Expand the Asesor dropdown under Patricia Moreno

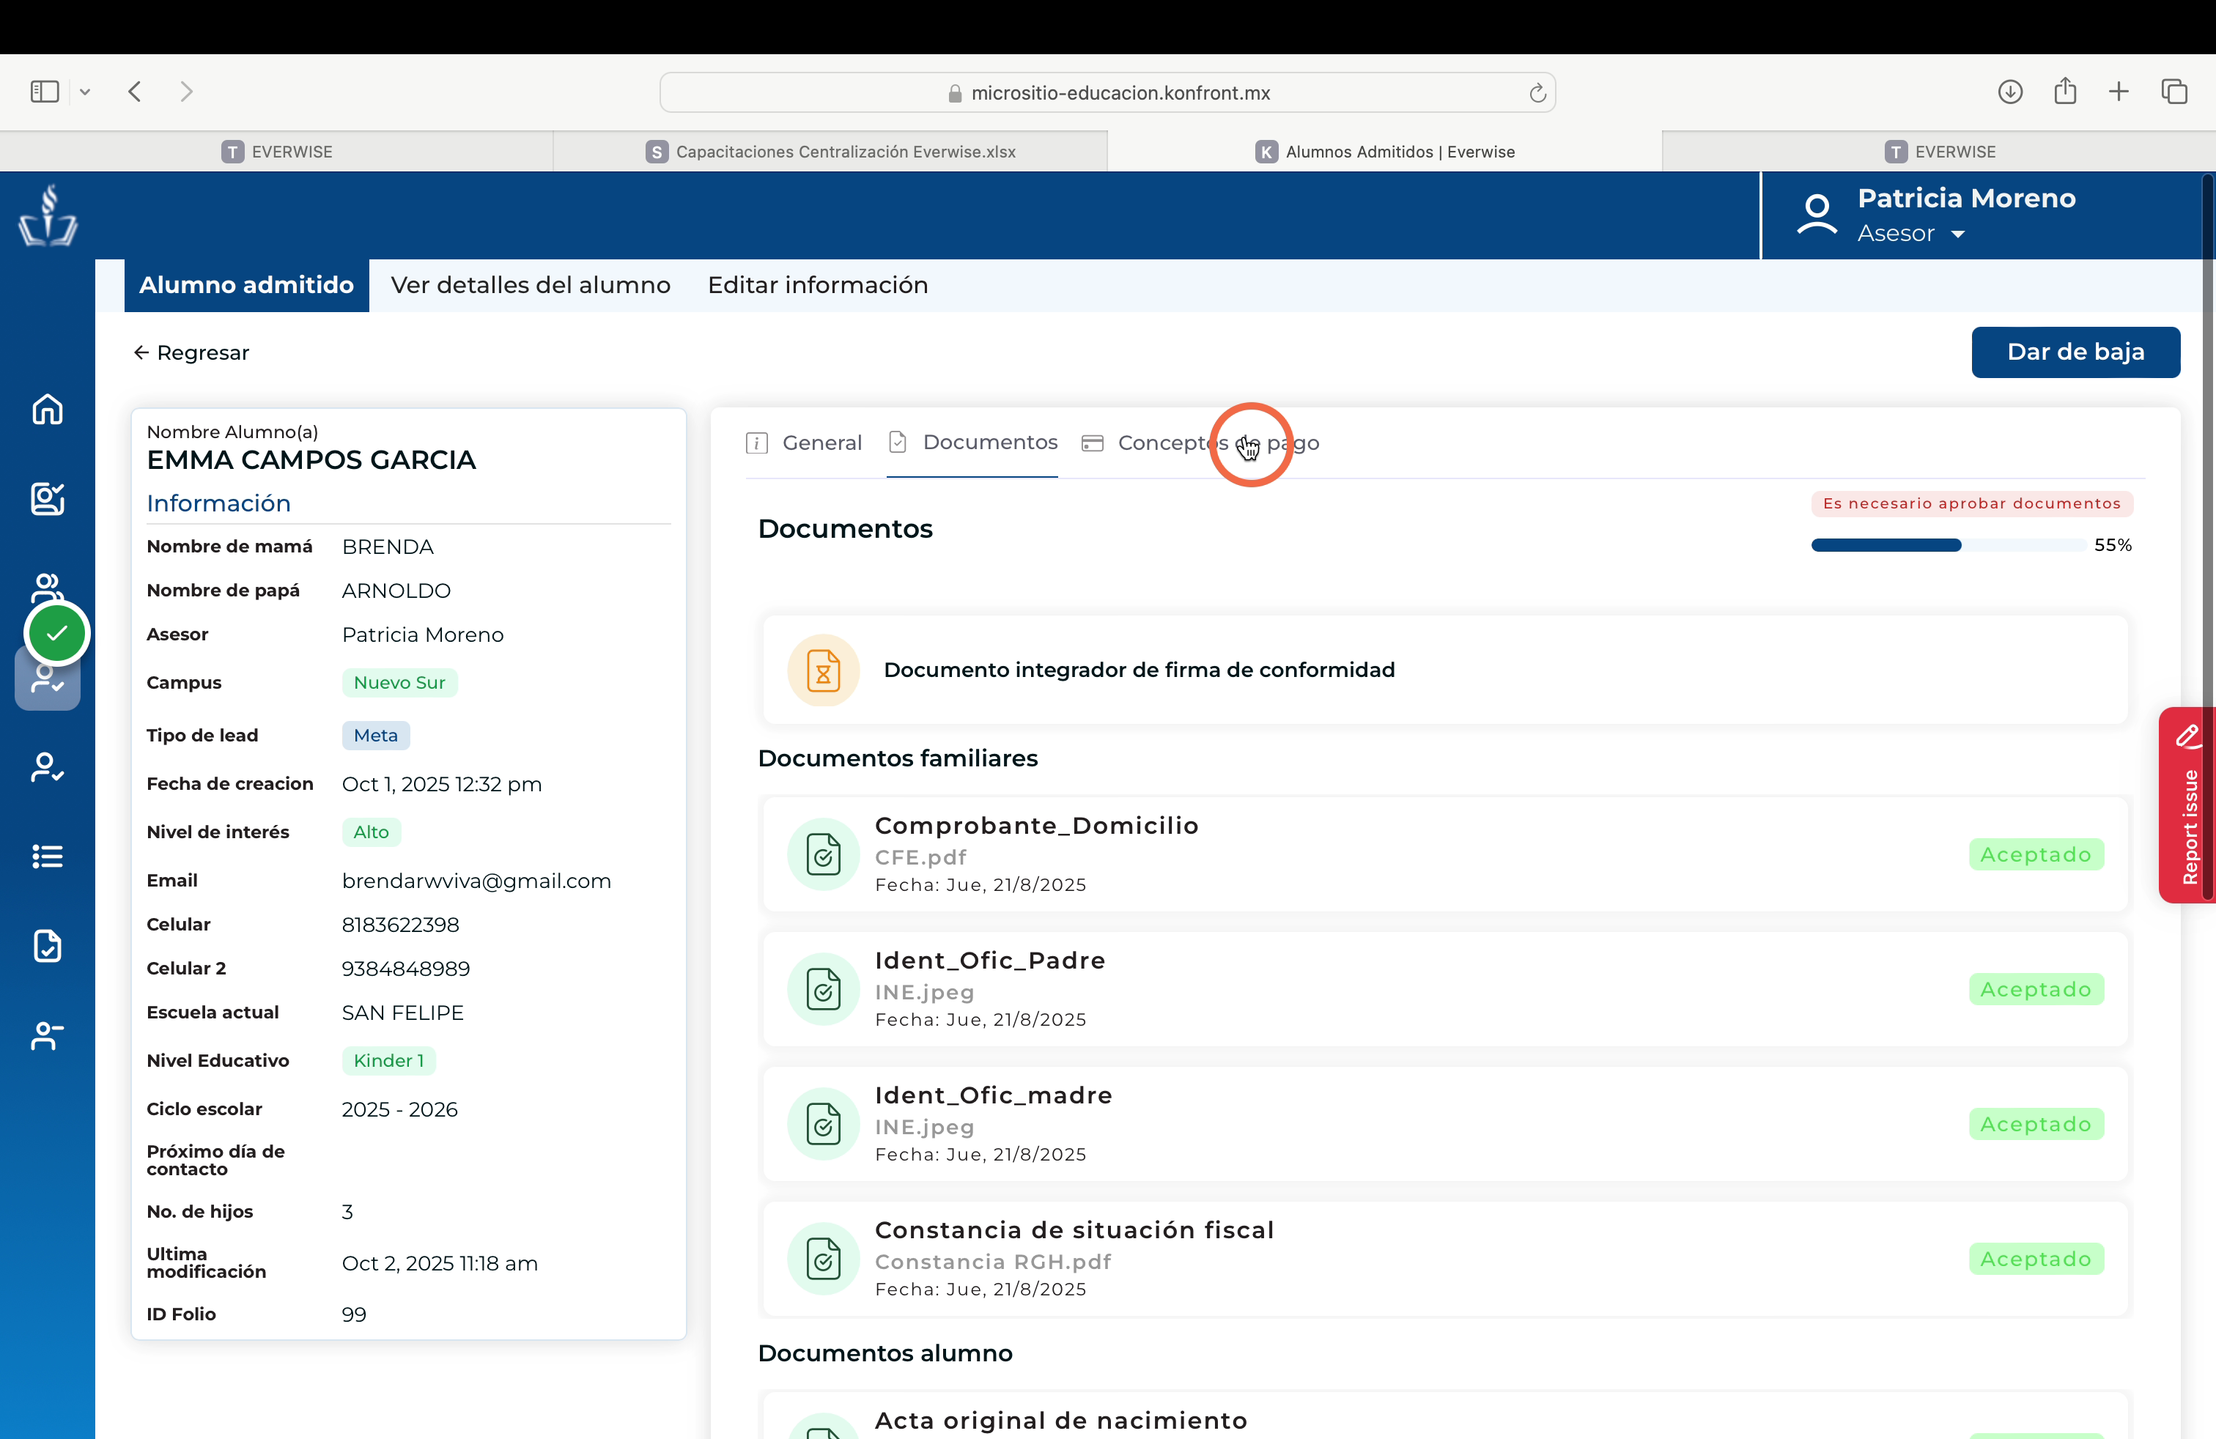[1958, 234]
